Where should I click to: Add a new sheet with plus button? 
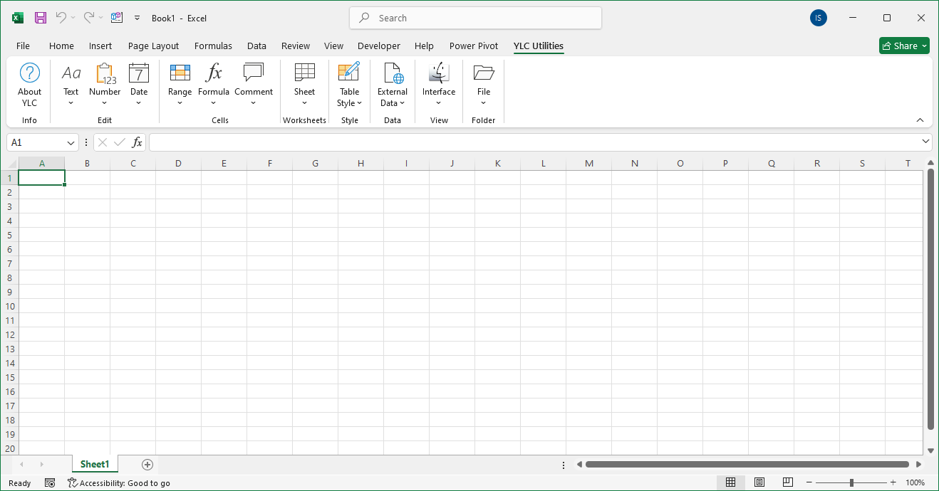click(147, 465)
